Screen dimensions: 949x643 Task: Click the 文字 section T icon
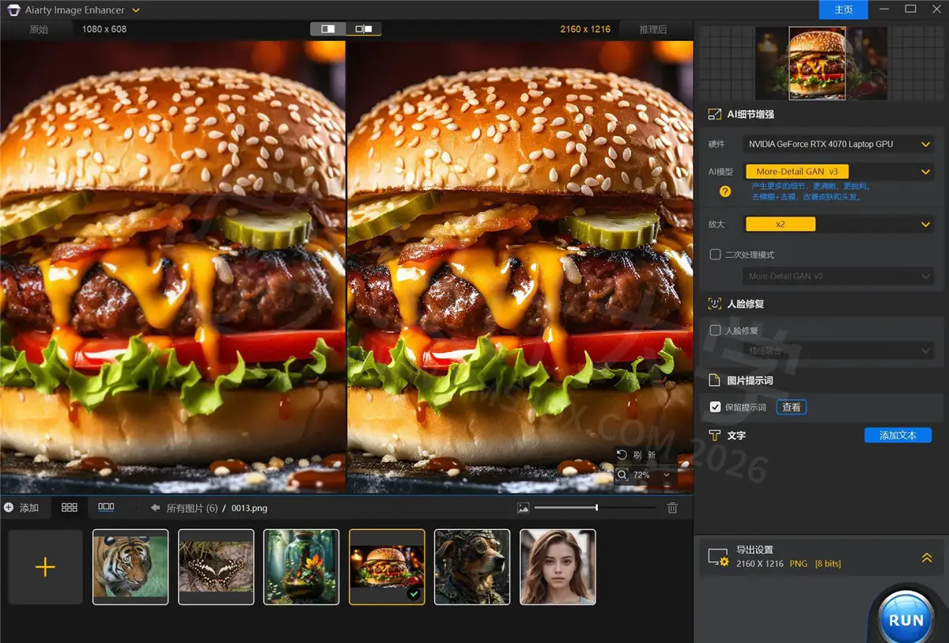pos(714,436)
